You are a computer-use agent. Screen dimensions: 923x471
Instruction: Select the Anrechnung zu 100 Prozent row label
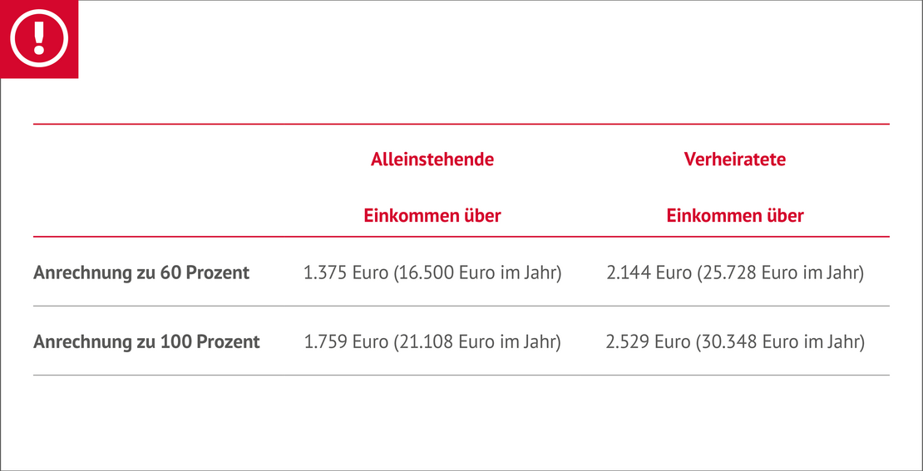pyautogui.click(x=146, y=341)
